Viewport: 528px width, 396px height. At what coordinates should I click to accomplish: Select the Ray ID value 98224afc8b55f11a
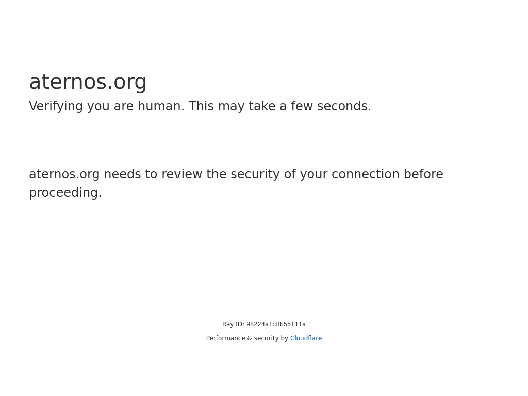276,325
